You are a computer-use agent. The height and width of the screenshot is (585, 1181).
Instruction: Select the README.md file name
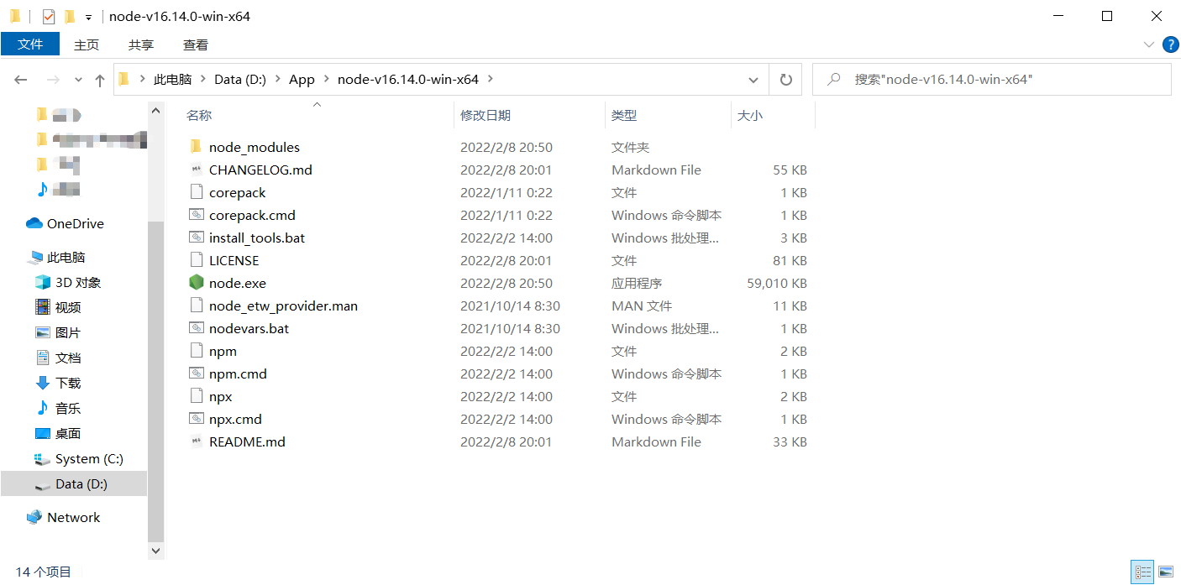coord(247,442)
